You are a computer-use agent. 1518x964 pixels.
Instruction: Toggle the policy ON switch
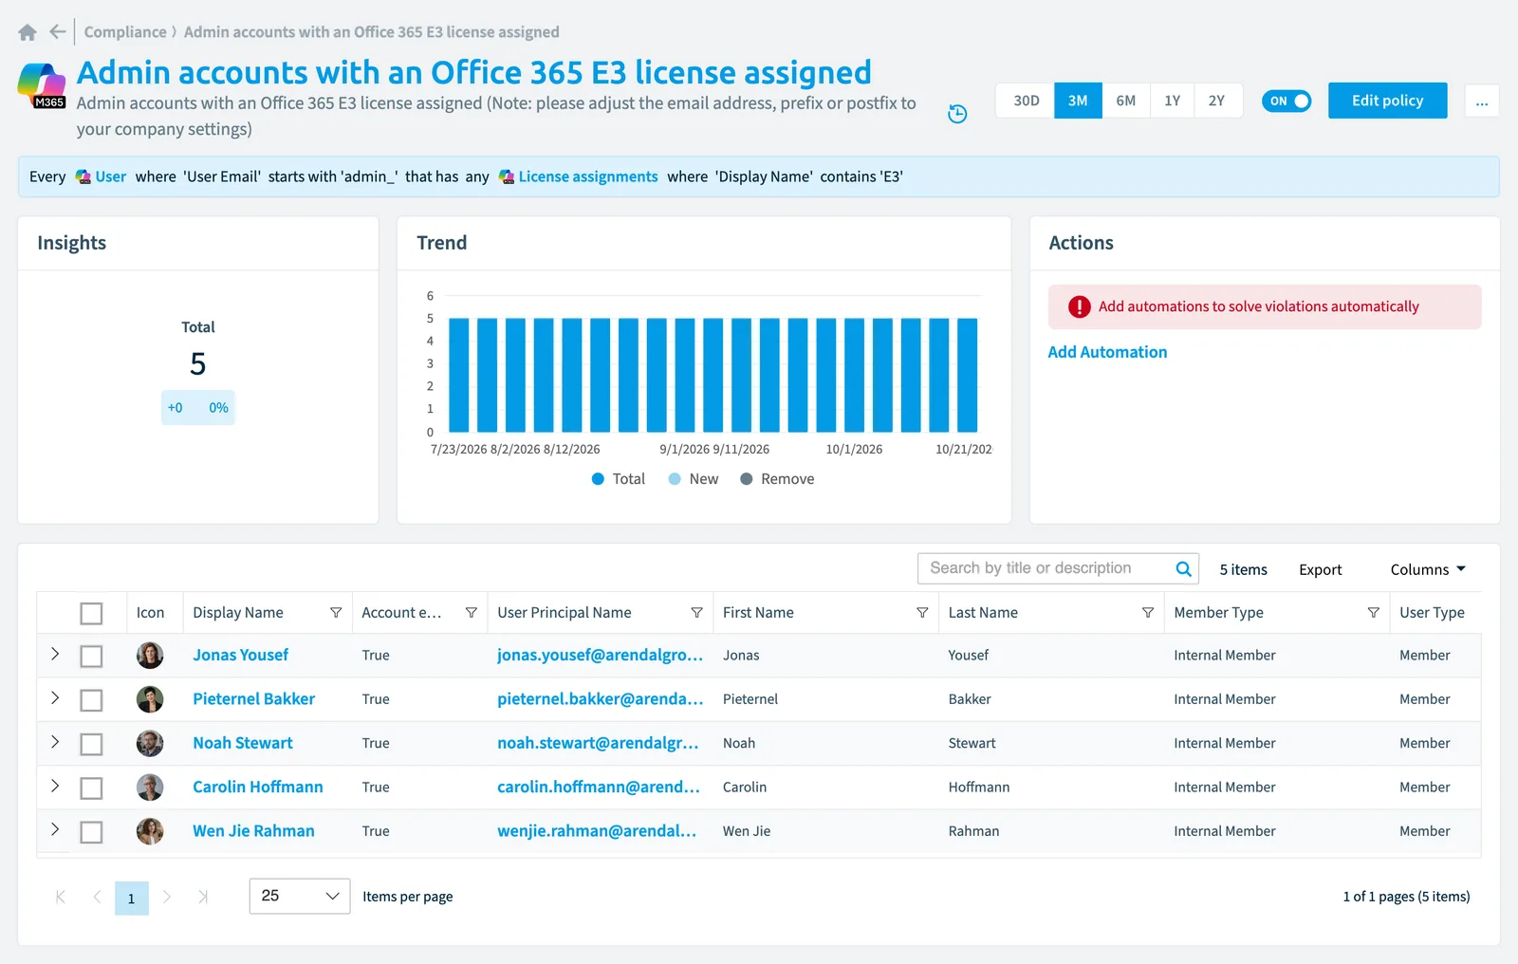(1287, 101)
